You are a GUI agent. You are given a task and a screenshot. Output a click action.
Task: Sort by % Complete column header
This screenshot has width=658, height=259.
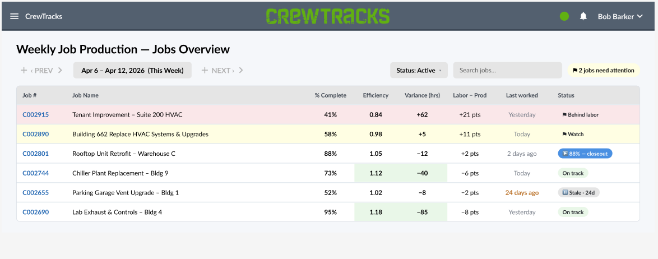331,95
